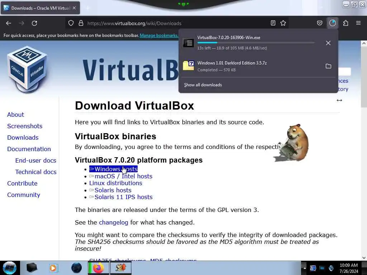
Task: Open the Contribute sidebar link
Action: pyautogui.click(x=22, y=183)
